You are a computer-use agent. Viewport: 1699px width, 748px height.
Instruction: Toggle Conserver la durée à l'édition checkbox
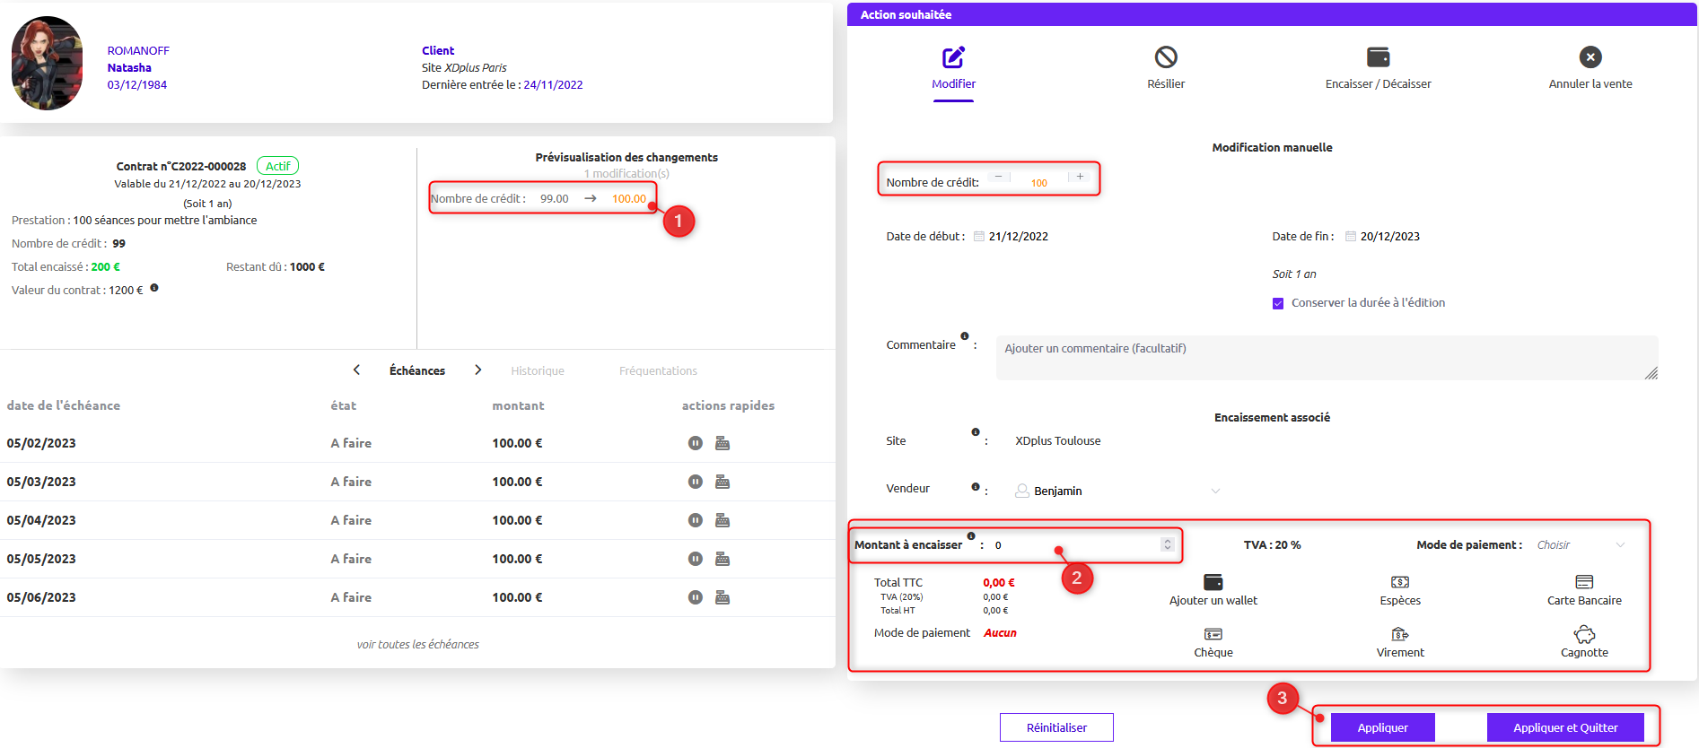(x=1278, y=303)
